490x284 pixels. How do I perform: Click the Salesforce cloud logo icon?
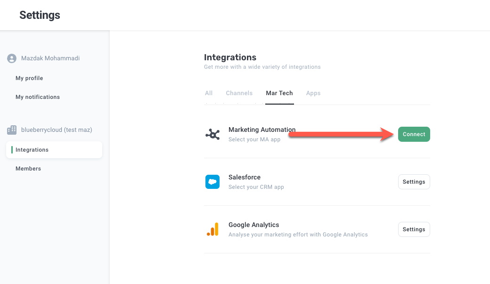[x=212, y=182]
